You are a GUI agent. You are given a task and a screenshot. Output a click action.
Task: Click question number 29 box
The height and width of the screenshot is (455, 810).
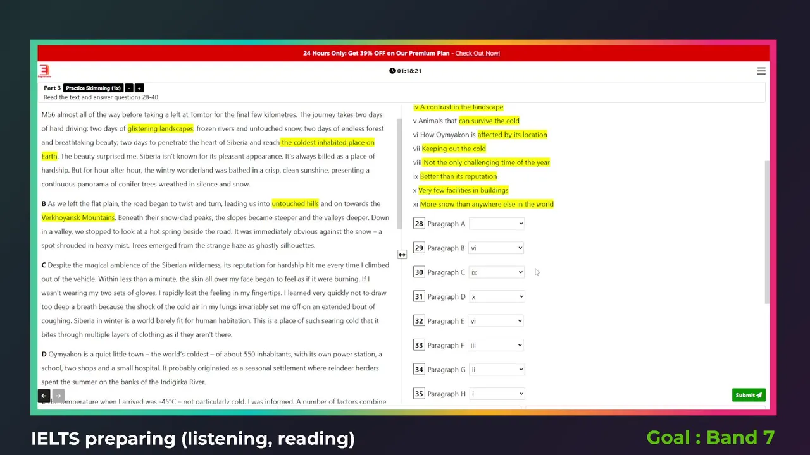click(x=419, y=248)
